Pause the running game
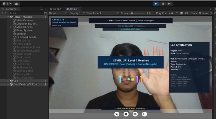216x119 pixels. coord(163,4)
